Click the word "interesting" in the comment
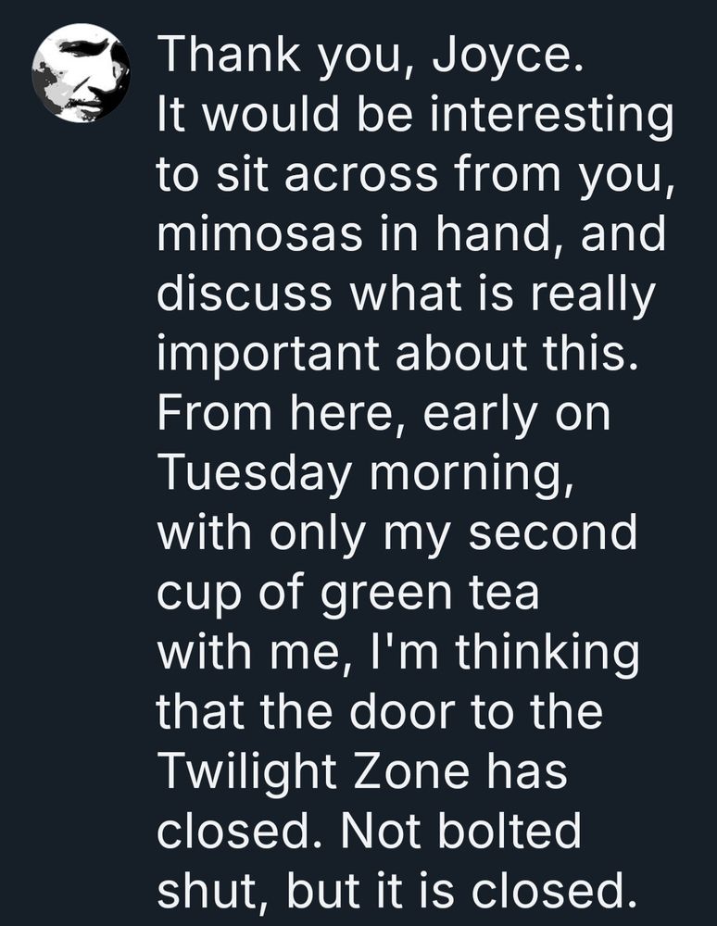Image resolution: width=717 pixels, height=926 pixels. (x=551, y=115)
